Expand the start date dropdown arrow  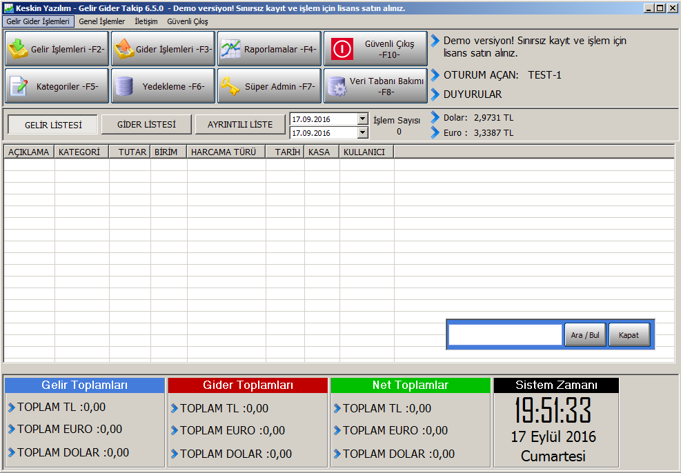click(x=363, y=119)
